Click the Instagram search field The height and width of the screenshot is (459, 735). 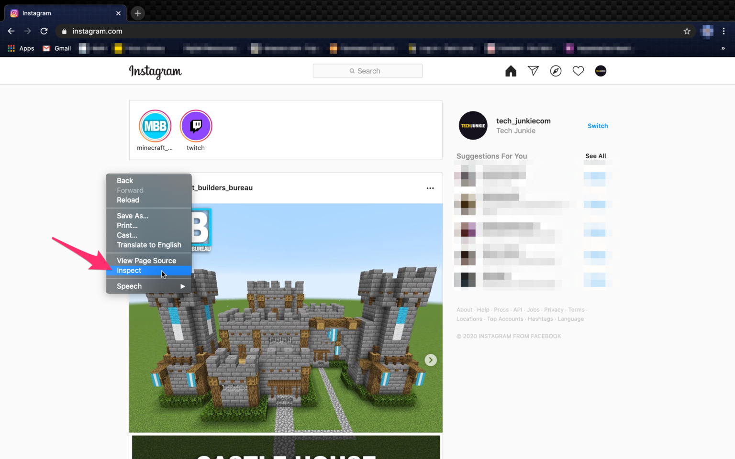[x=367, y=71]
